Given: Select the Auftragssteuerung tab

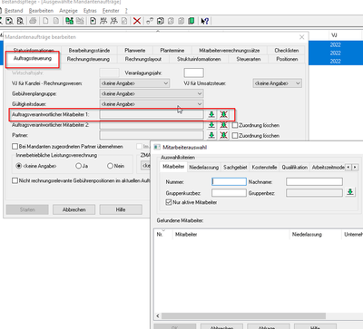Looking at the screenshot, I should [x=33, y=59].
